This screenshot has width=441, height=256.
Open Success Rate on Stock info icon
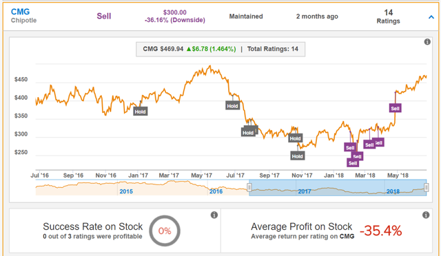pyautogui.click(x=214, y=215)
